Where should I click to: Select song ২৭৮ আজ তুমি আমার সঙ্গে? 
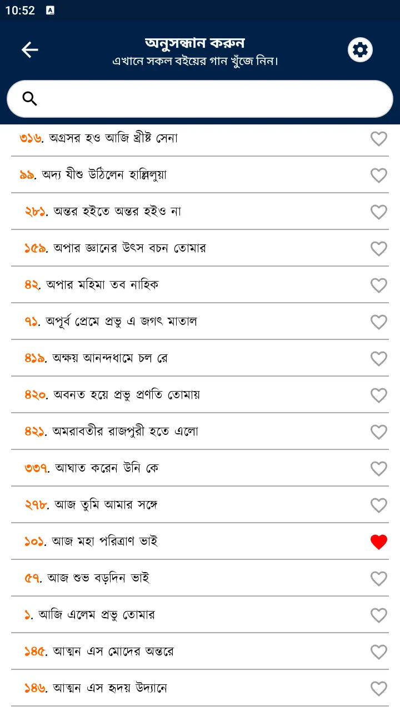point(107,505)
